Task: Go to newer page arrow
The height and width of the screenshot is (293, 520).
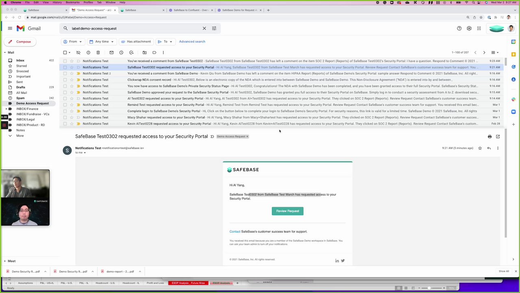Action: click(x=475, y=52)
